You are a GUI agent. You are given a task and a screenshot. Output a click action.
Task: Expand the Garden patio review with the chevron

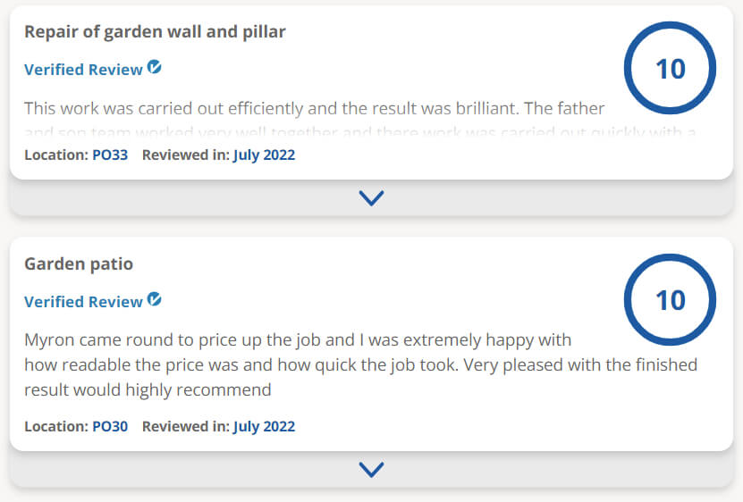(371, 469)
